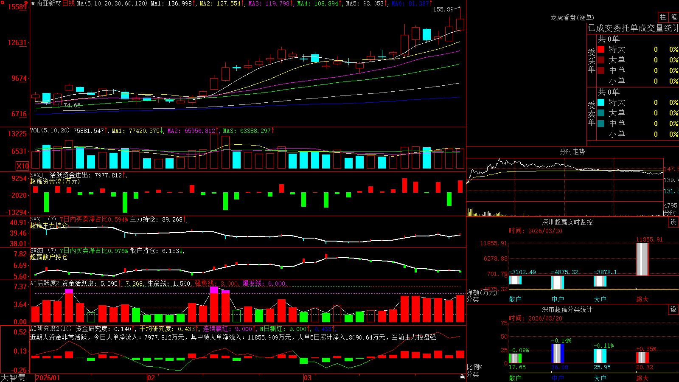Click the 龙虎看盘(逐单) panel title
Image resolution: width=679 pixels, height=382 pixels.
(x=572, y=17)
